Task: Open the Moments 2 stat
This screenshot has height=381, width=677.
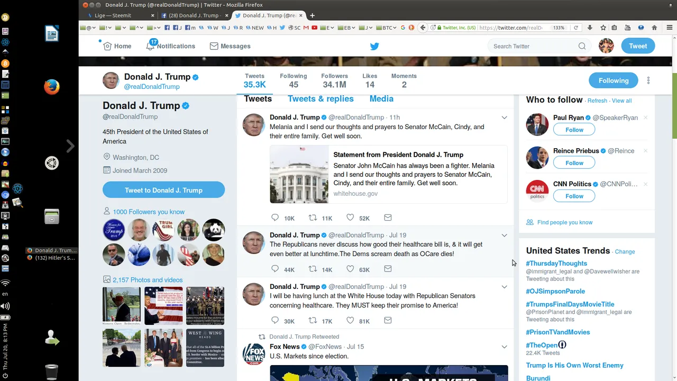Action: tap(404, 80)
